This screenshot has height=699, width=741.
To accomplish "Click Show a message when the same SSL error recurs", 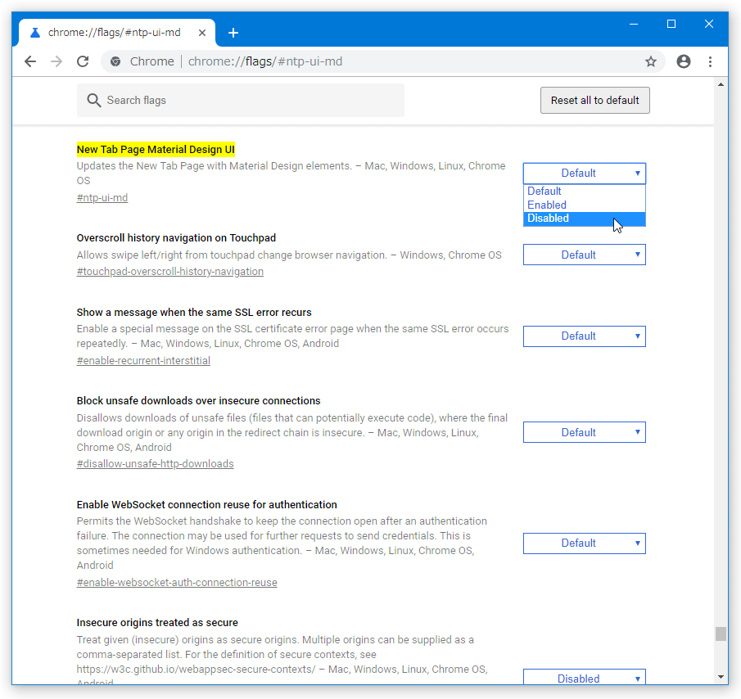I will pyautogui.click(x=194, y=313).
